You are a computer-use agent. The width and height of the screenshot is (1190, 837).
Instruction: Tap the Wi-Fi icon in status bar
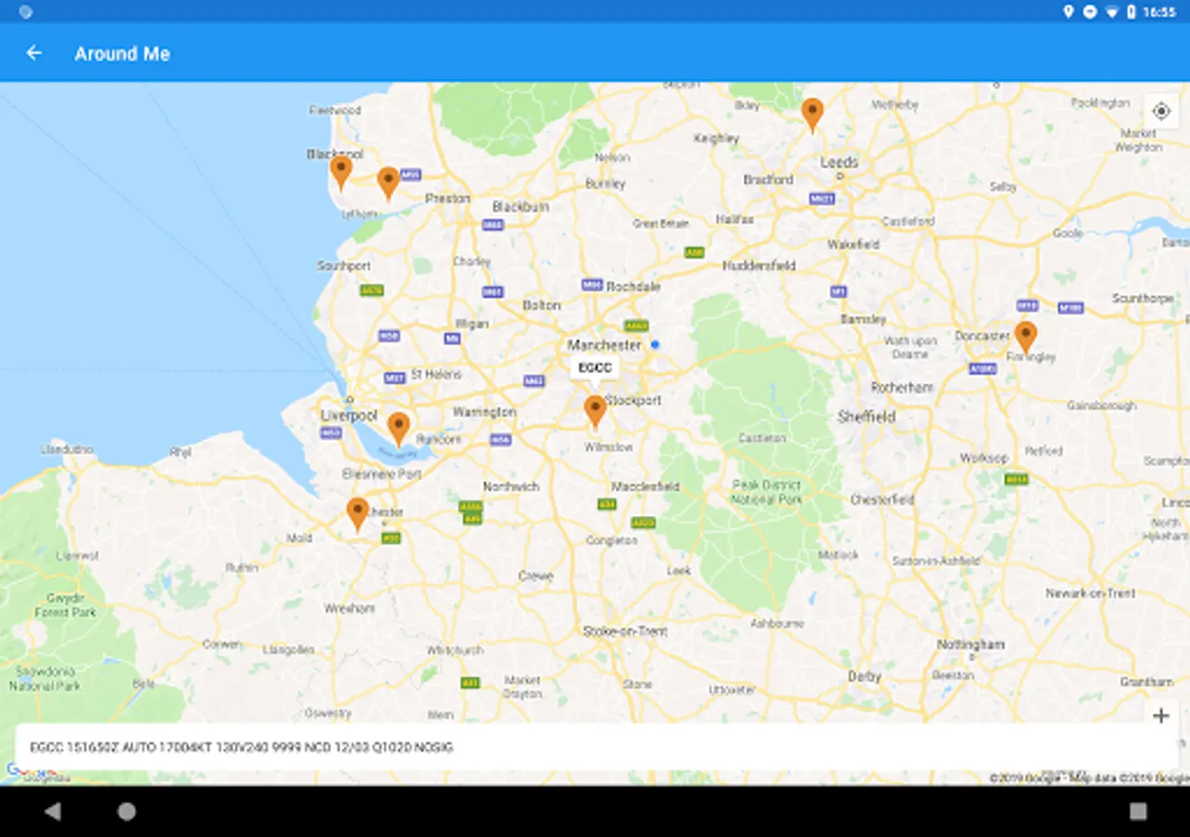[x=1111, y=12]
